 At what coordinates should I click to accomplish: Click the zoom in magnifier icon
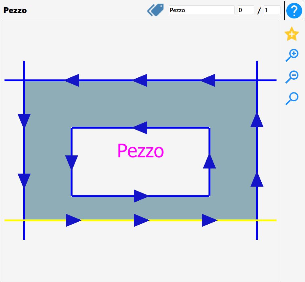click(x=292, y=55)
